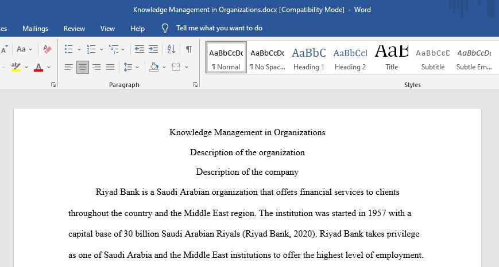Apply Align Left to paragraph
The width and height of the screenshot is (499, 267).
tap(69, 67)
